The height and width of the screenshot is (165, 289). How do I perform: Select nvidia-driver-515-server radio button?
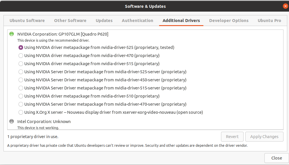click(21, 88)
